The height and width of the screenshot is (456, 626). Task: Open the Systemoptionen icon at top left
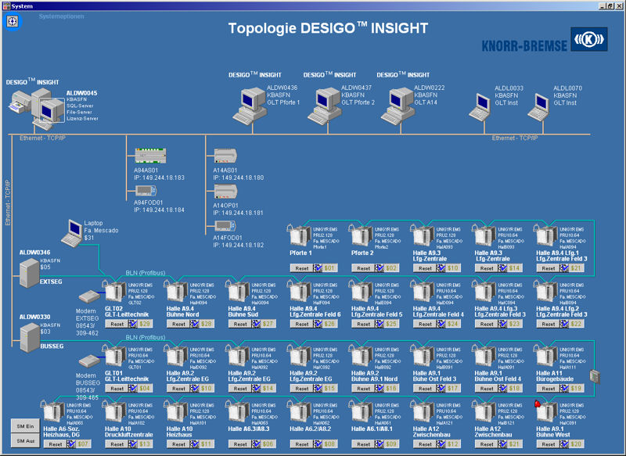(13, 22)
